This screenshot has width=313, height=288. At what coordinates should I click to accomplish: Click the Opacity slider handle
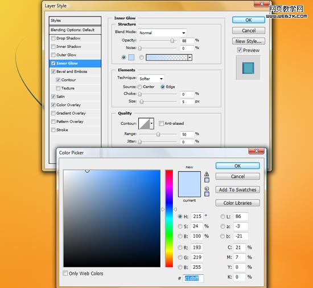pyautogui.click(x=172, y=41)
